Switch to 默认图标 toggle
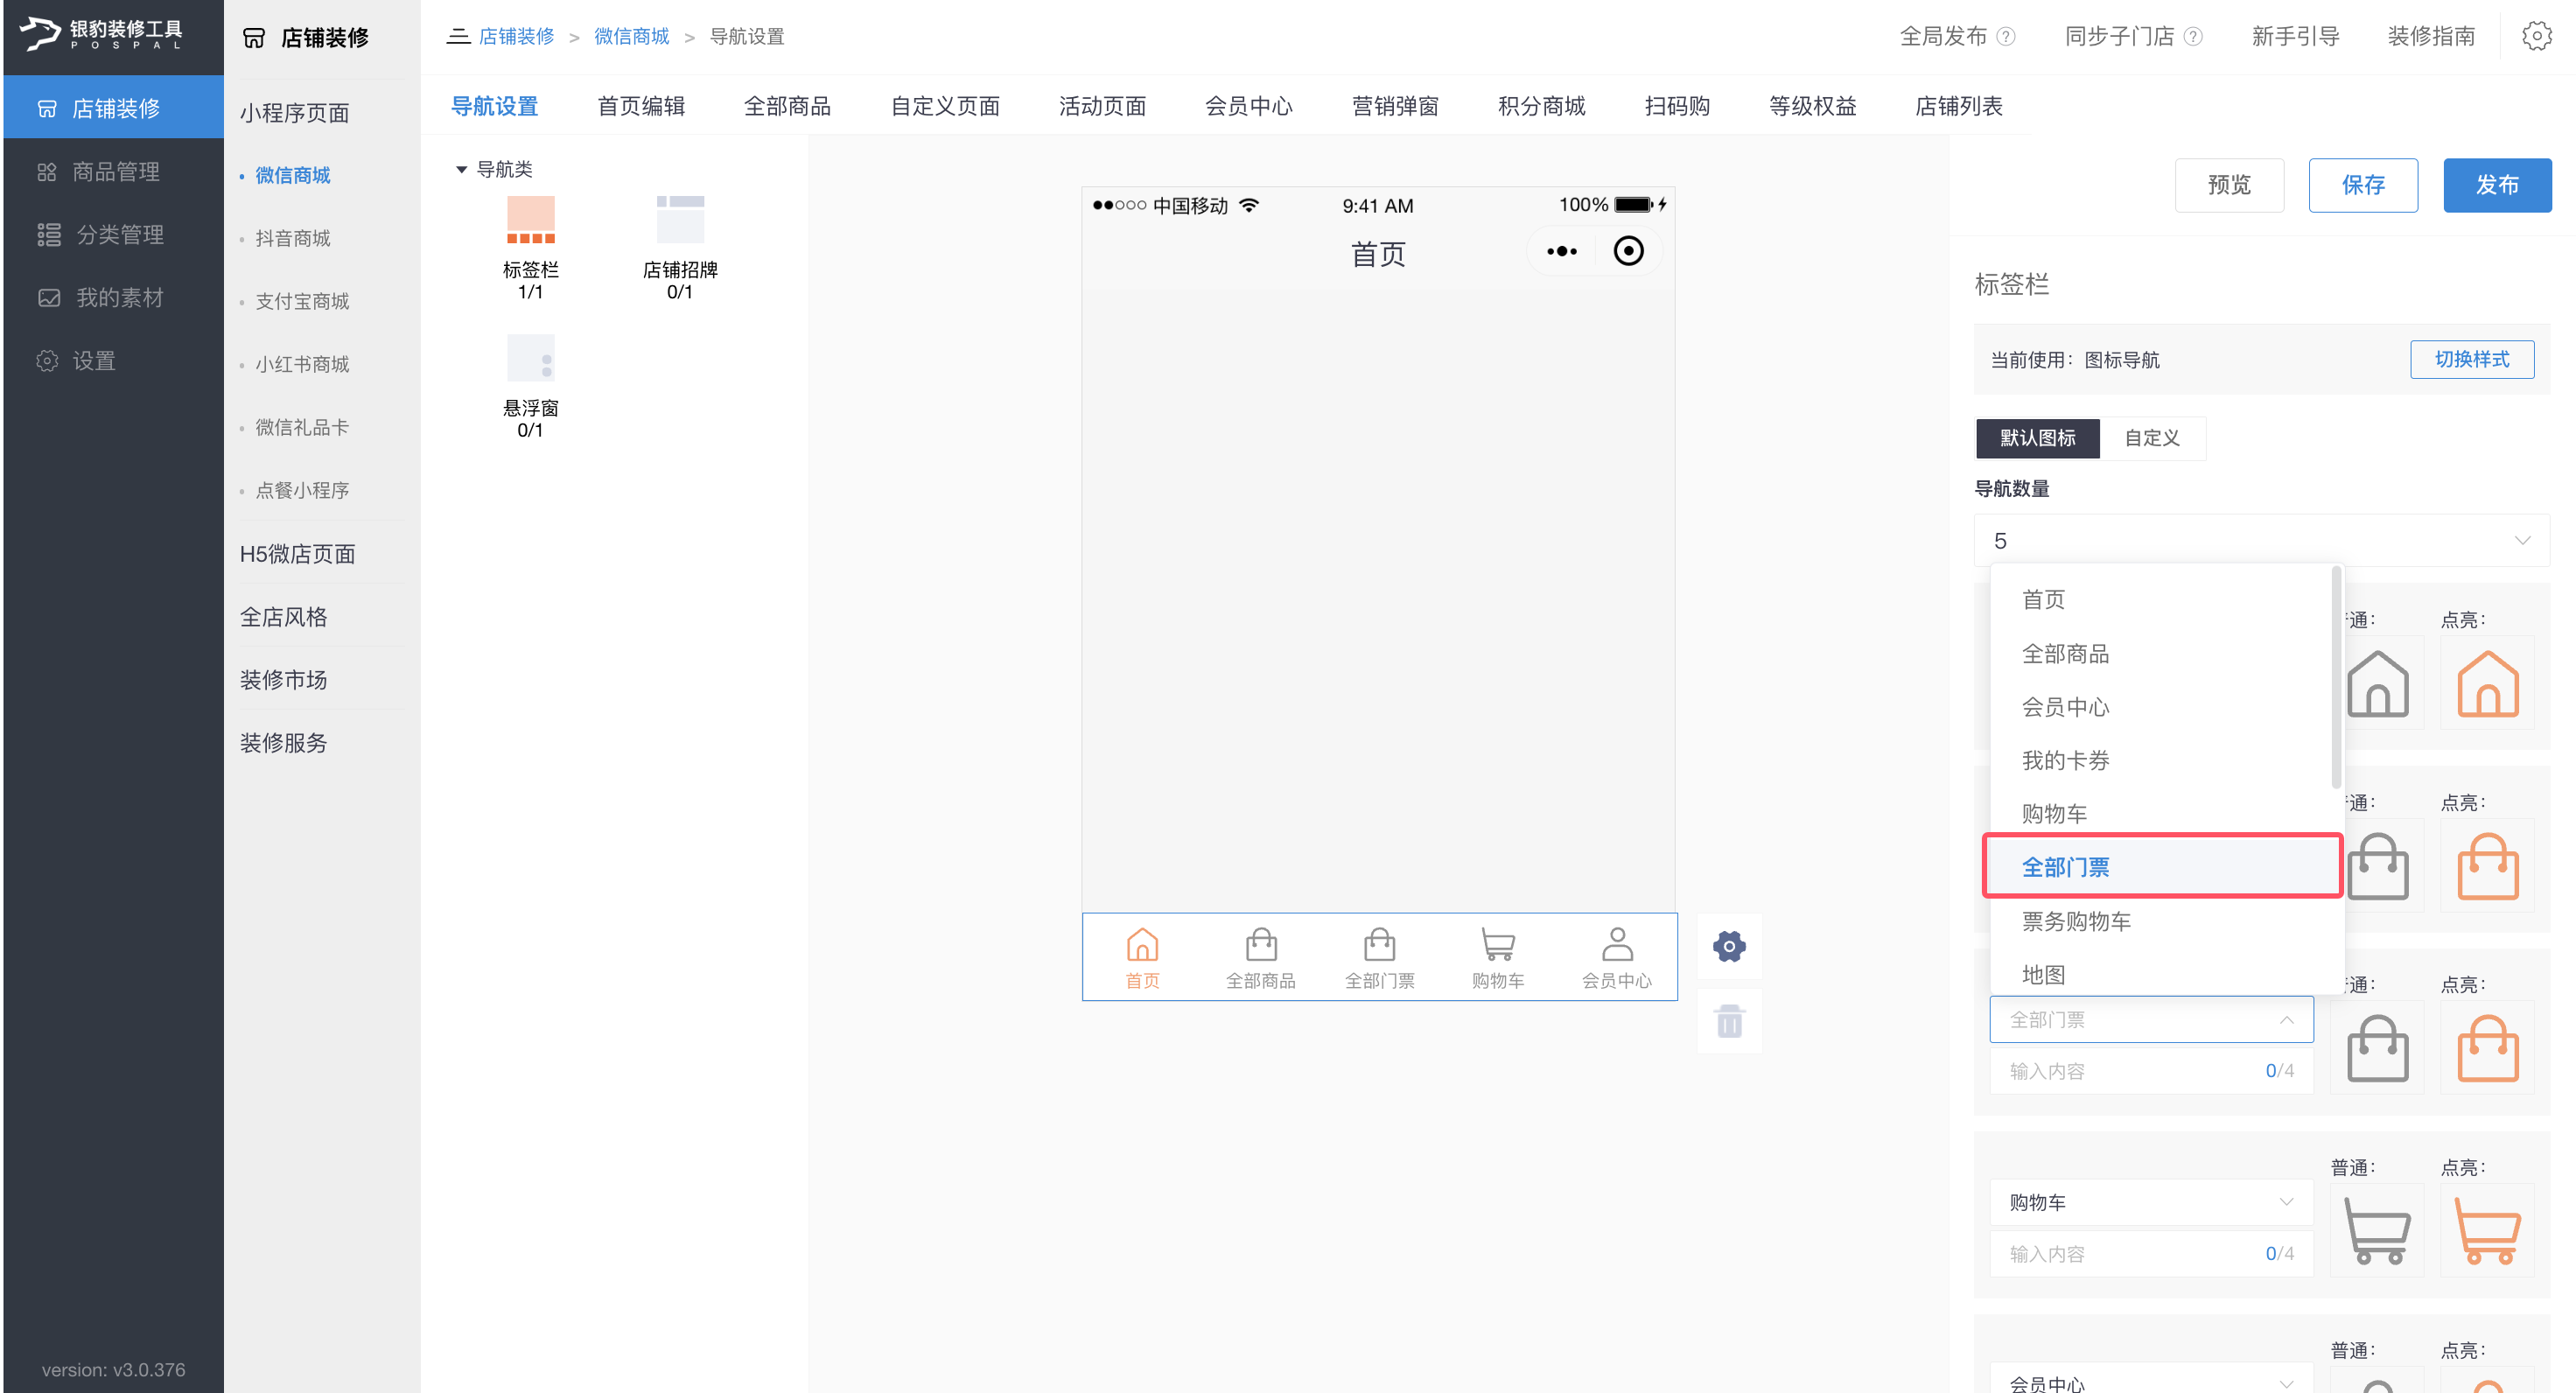The image size is (2576, 1393). 2037,438
